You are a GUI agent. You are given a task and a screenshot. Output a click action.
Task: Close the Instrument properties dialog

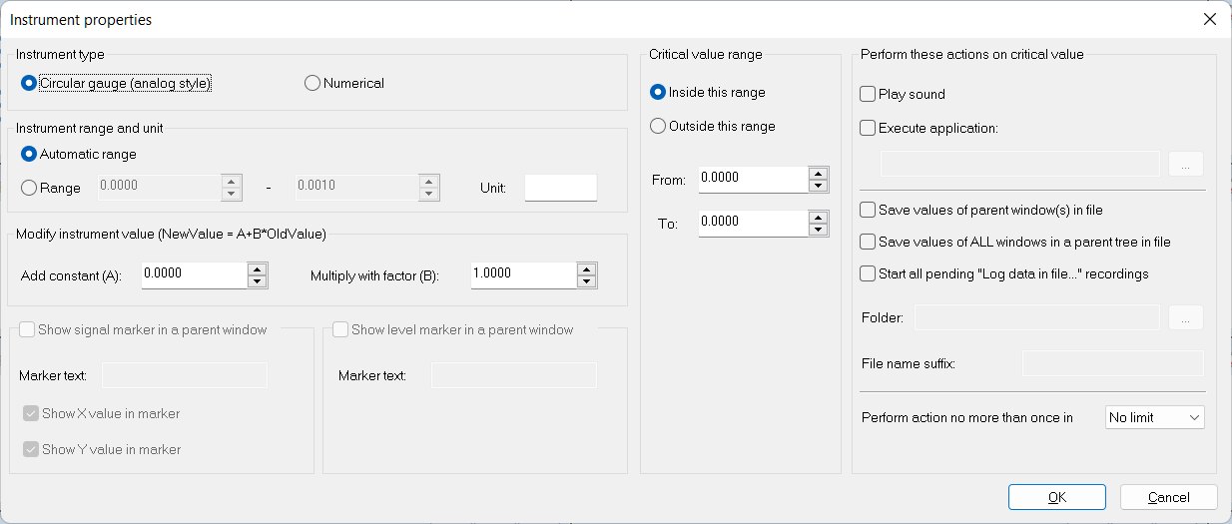tap(1209, 19)
